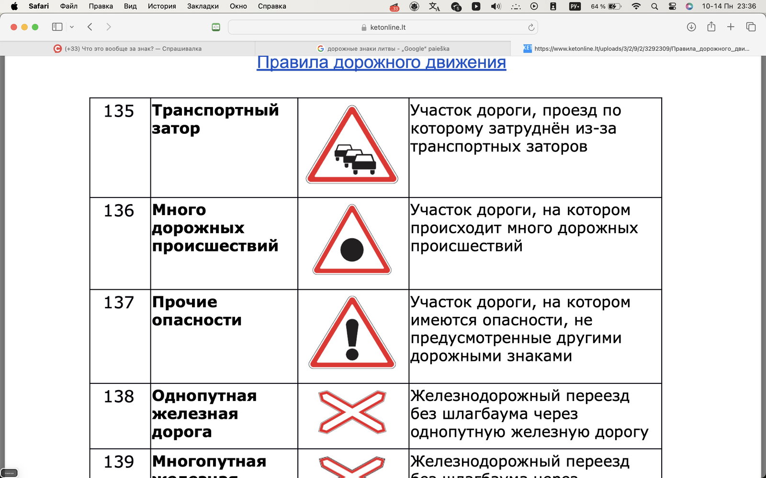The image size is (766, 478).
Task: Click the Транспортный затор sign image
Action: 352,145
